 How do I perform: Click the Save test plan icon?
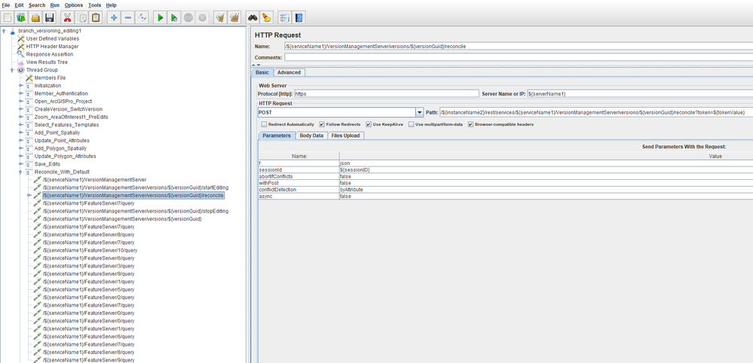pyautogui.click(x=49, y=17)
